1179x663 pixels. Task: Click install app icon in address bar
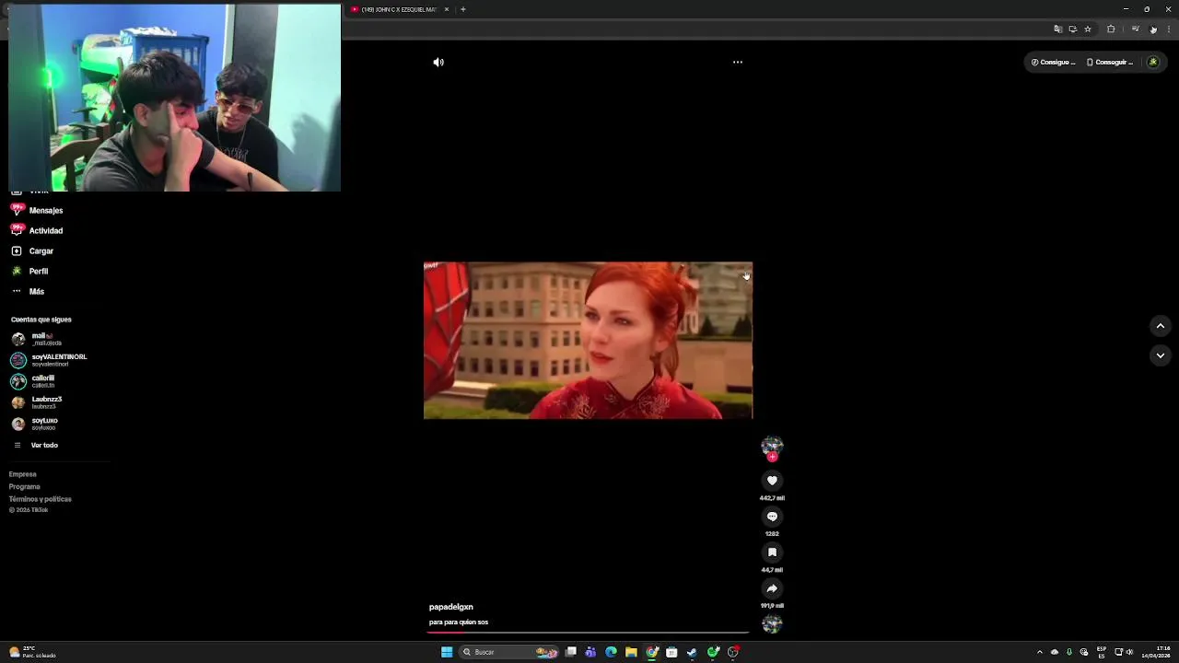tap(1072, 29)
